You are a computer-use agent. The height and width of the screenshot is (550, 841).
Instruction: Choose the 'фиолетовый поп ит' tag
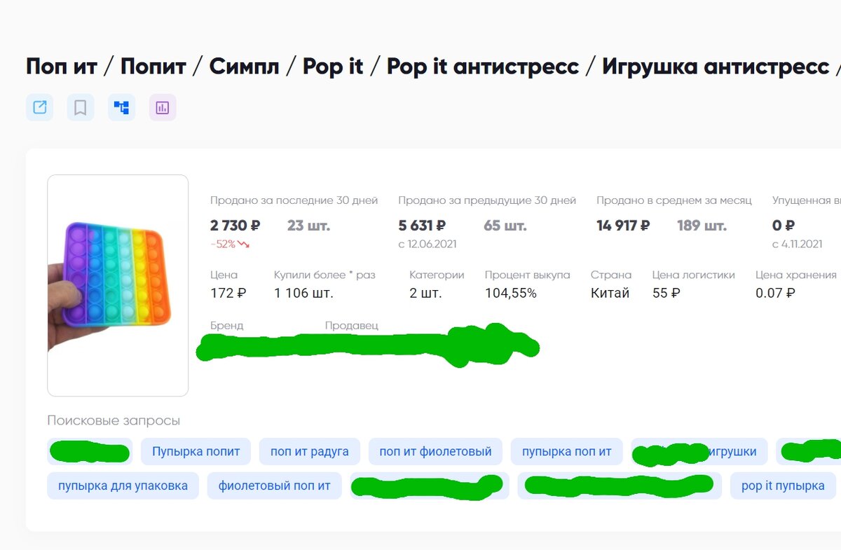274,486
